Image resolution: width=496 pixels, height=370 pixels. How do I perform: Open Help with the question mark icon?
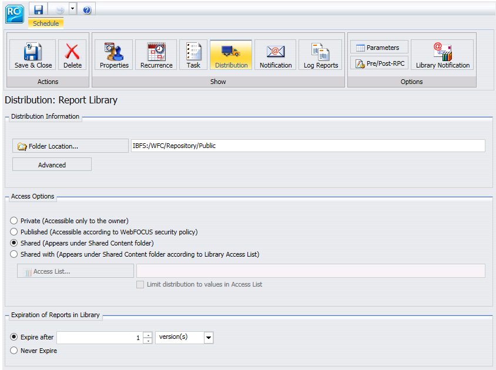click(x=87, y=10)
